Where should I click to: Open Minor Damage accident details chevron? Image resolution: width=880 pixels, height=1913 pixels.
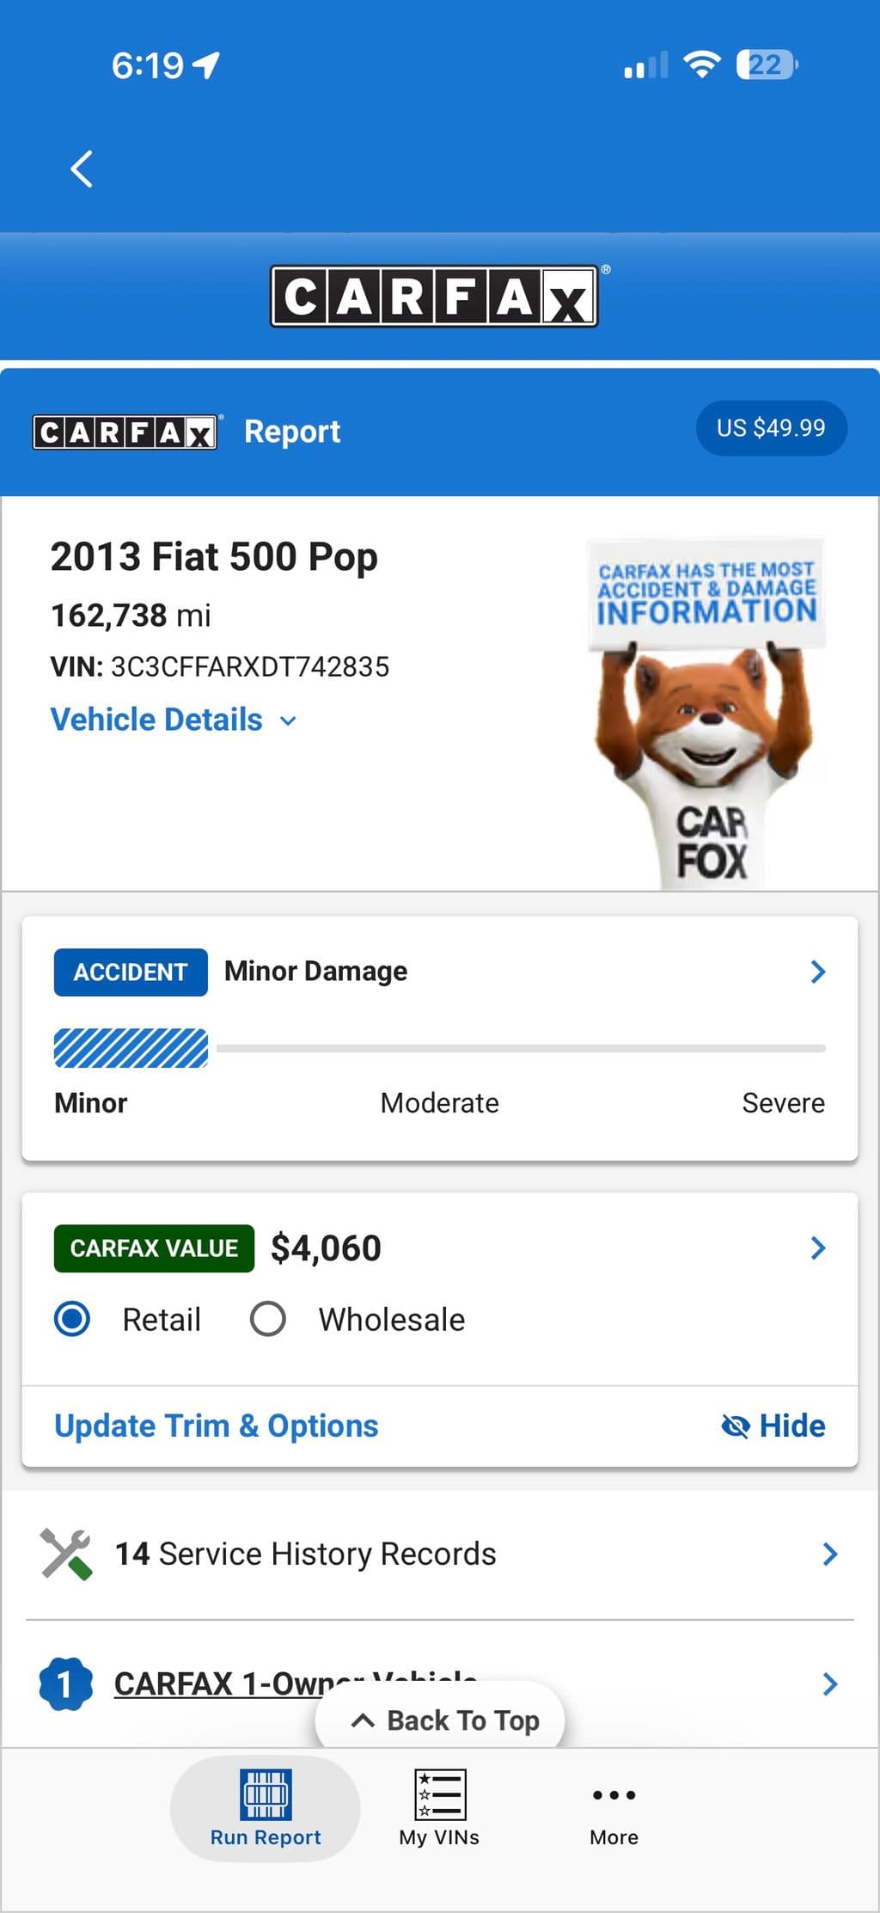point(818,972)
